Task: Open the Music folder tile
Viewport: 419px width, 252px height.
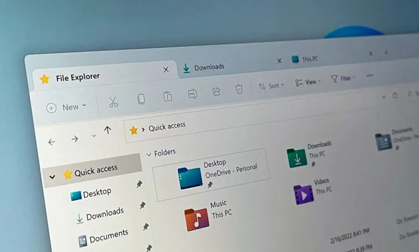Action: pyautogui.click(x=208, y=216)
